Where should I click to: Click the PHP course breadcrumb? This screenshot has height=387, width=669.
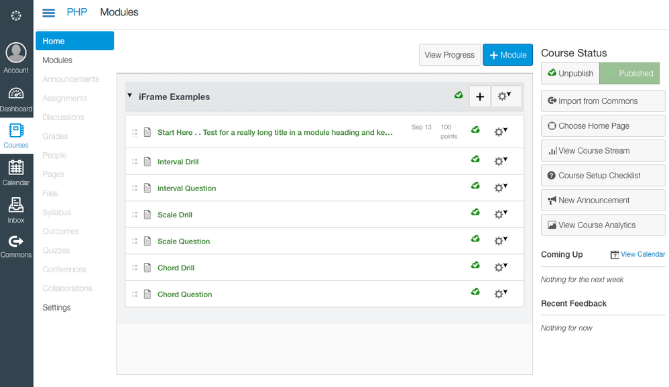click(x=77, y=12)
